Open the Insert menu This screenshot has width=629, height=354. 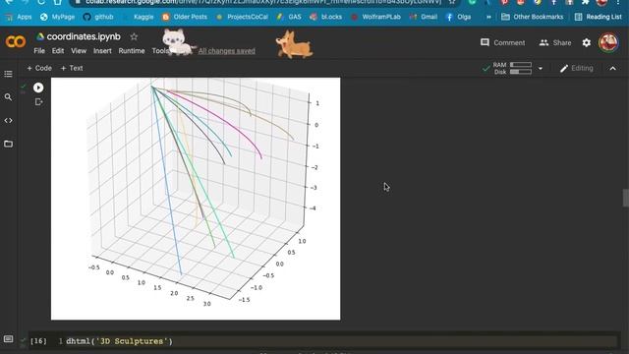pos(102,51)
